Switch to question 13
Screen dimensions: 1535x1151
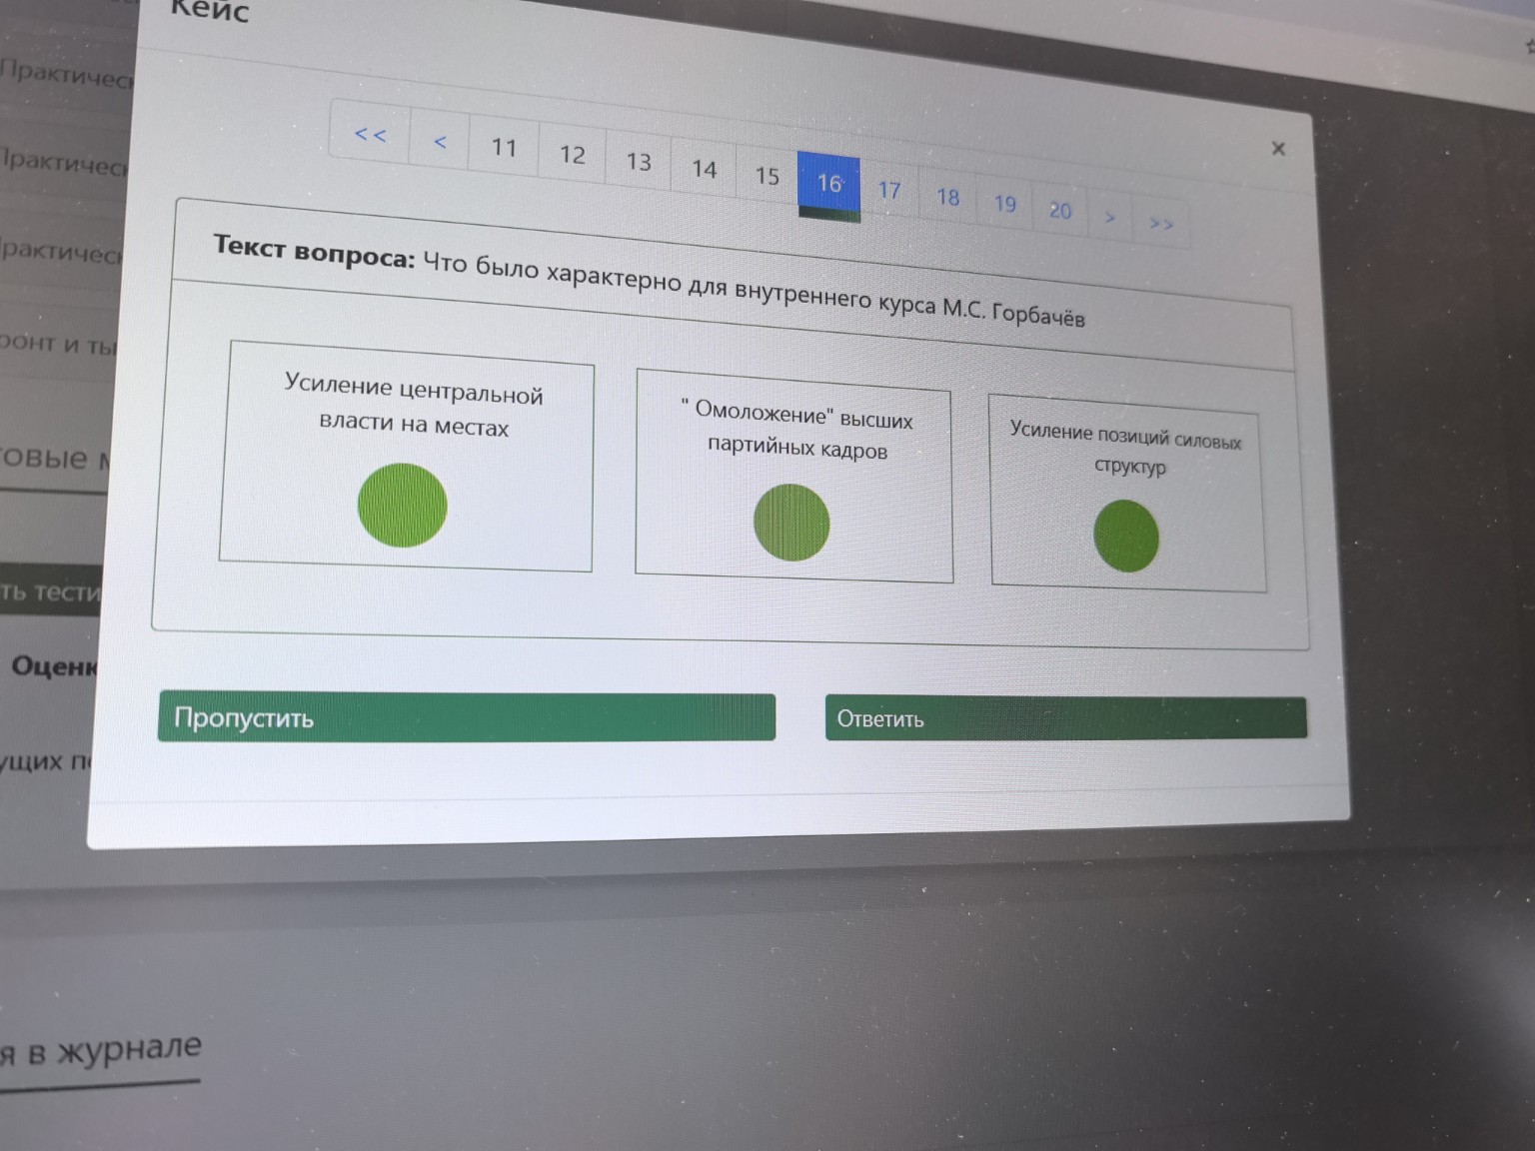tap(639, 162)
